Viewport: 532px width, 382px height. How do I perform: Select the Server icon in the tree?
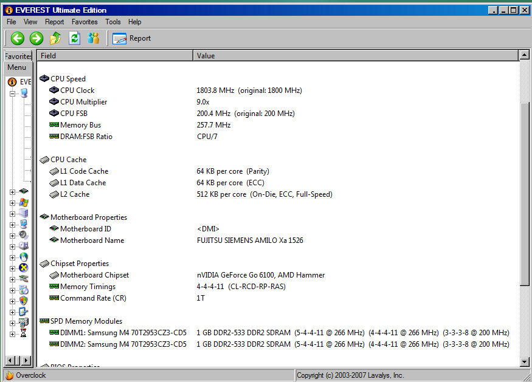tap(24, 213)
